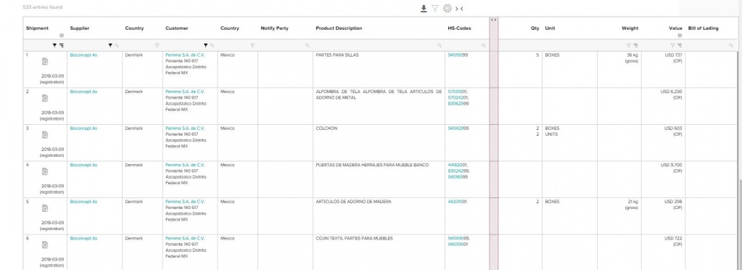The image size is (742, 270).
Task: Show info tooltip under Shipment header
Action: click(62, 36)
